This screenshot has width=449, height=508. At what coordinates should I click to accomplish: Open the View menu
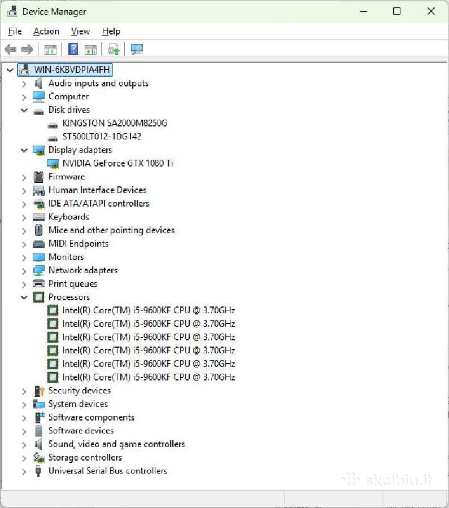[x=80, y=32]
